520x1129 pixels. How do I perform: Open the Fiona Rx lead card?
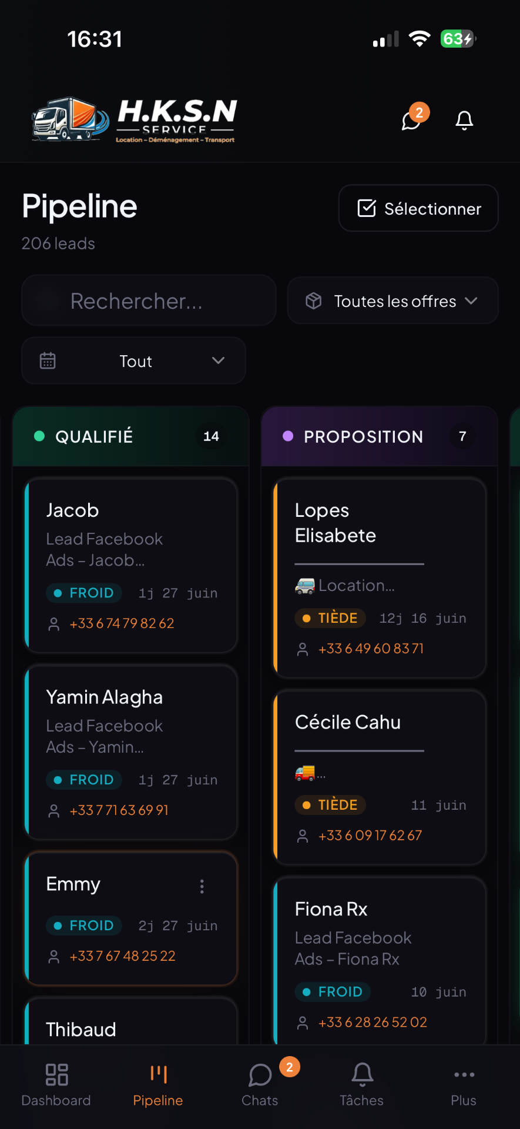click(380, 961)
